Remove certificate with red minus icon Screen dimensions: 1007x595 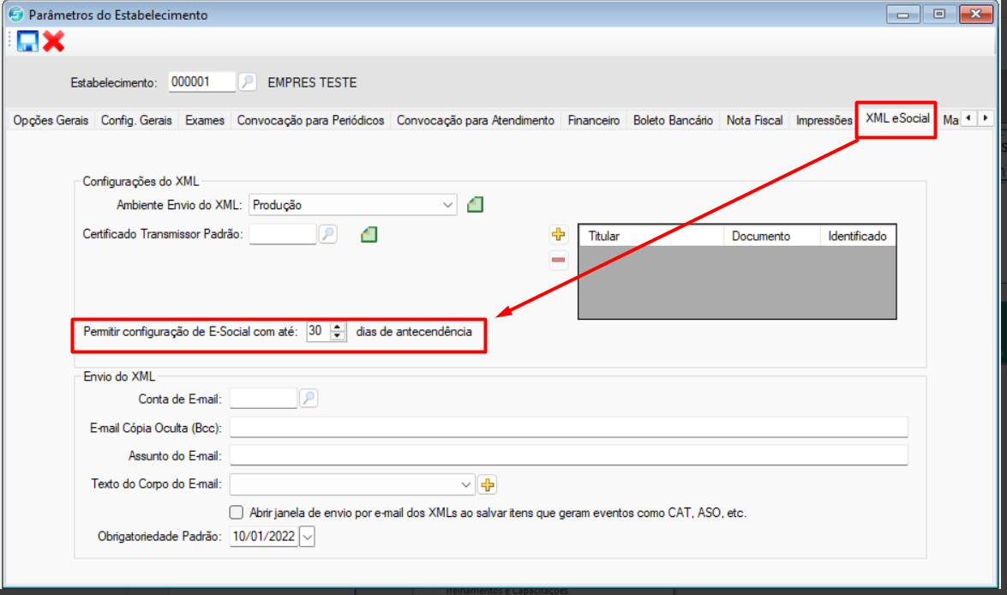click(x=559, y=260)
